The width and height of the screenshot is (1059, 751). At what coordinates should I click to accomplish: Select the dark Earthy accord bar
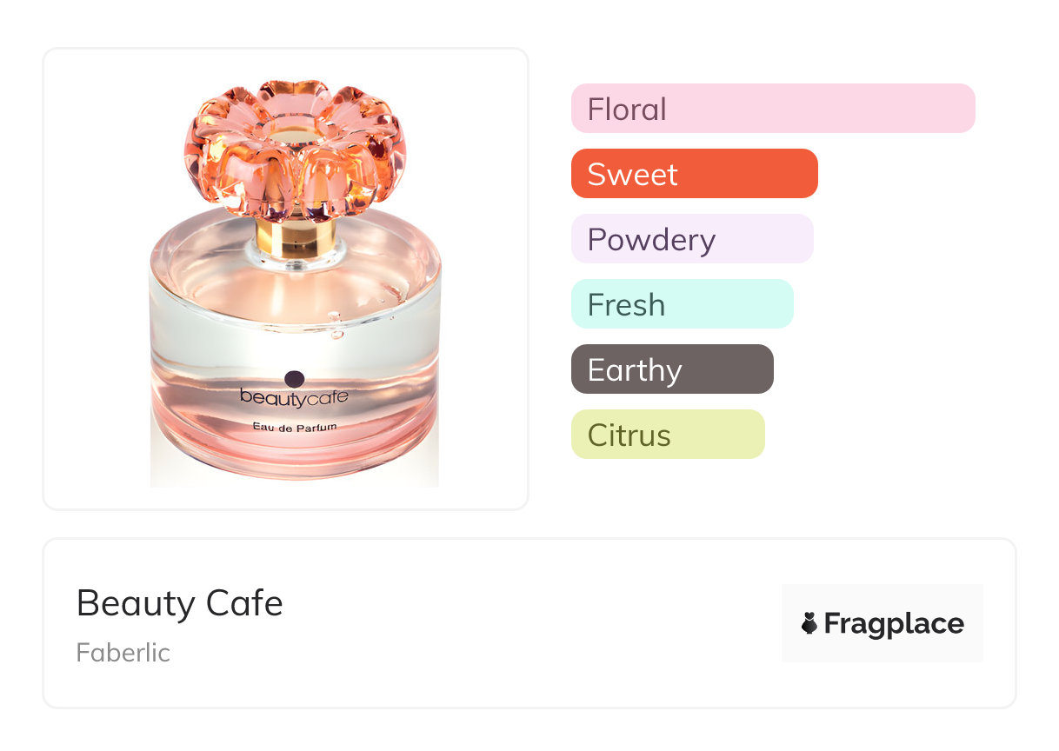click(x=671, y=369)
